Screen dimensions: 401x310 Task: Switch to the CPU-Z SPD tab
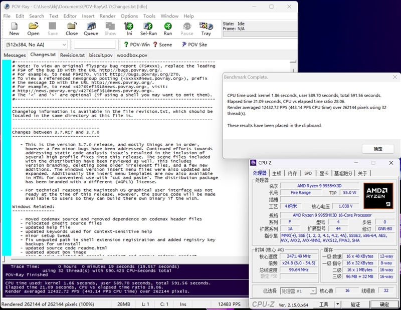308,173
